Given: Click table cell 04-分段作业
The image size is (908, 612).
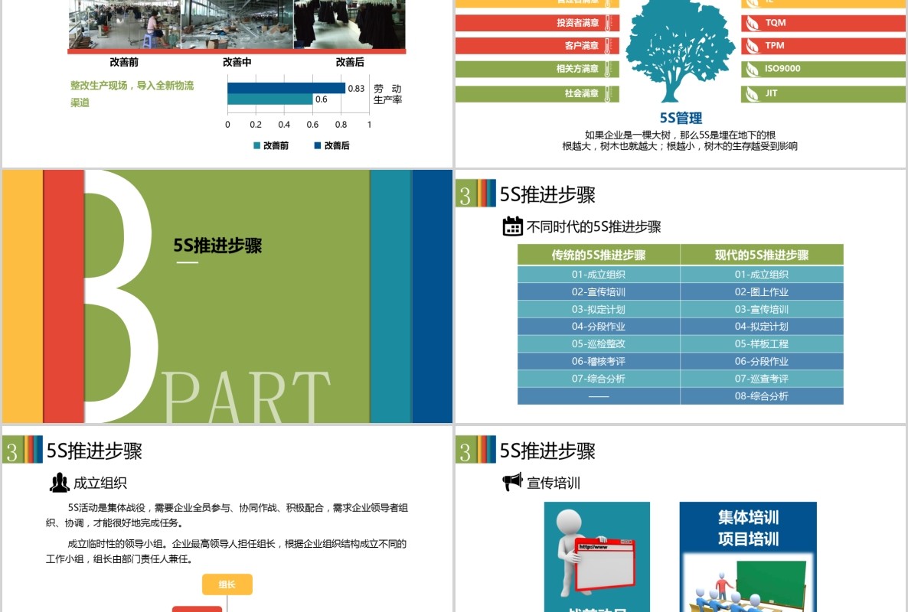Looking at the screenshot, I should pos(599,326).
